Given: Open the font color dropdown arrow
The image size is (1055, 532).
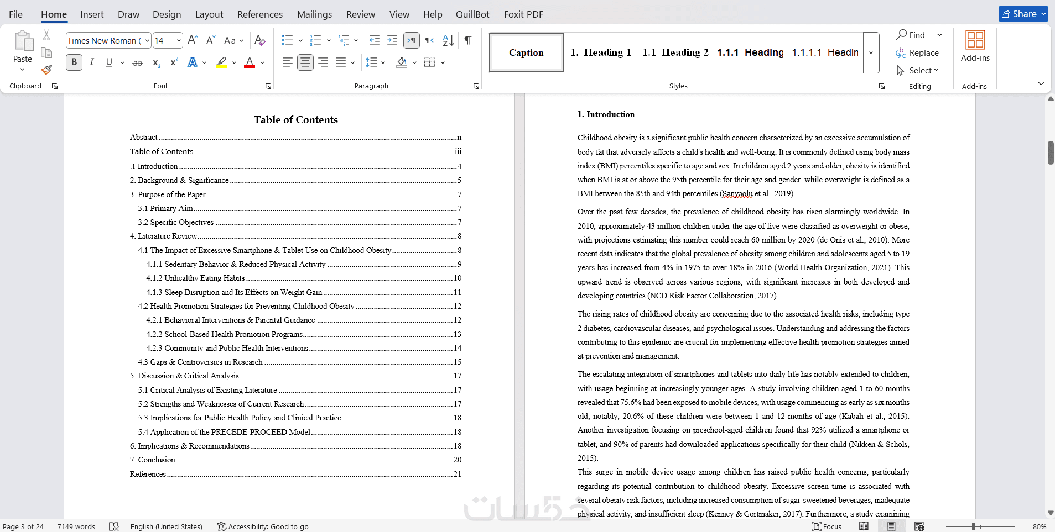Looking at the screenshot, I should tap(262, 62).
